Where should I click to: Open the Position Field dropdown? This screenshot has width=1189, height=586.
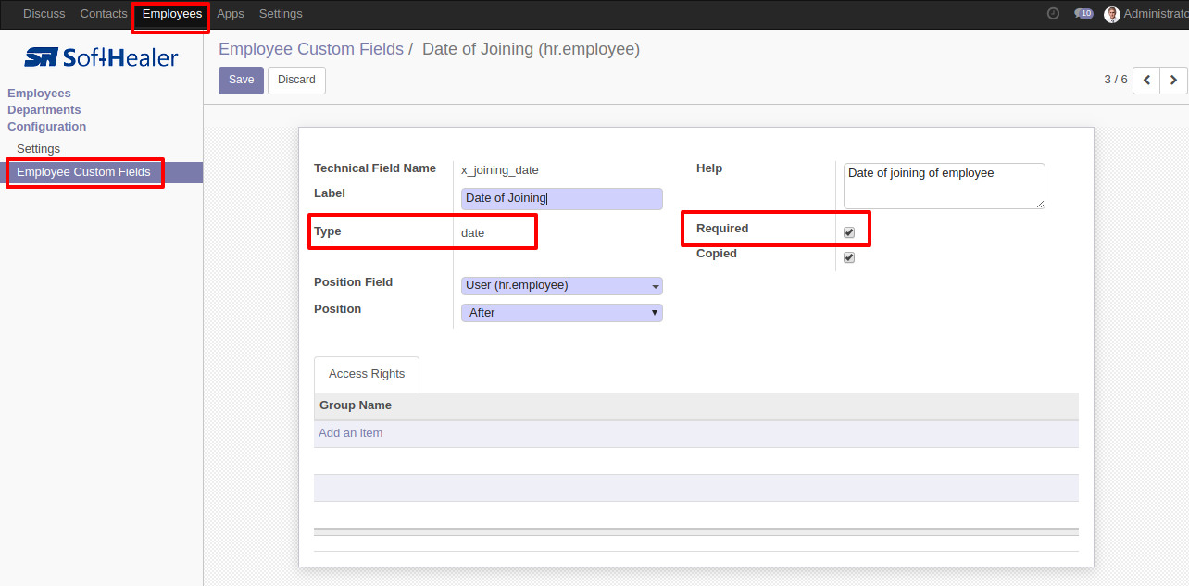click(x=562, y=285)
